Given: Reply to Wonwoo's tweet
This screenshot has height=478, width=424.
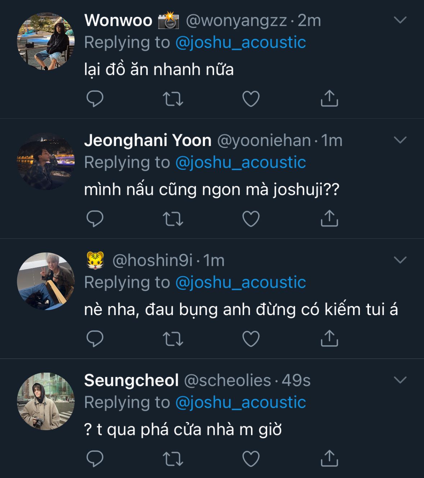Looking at the screenshot, I should [x=95, y=99].
